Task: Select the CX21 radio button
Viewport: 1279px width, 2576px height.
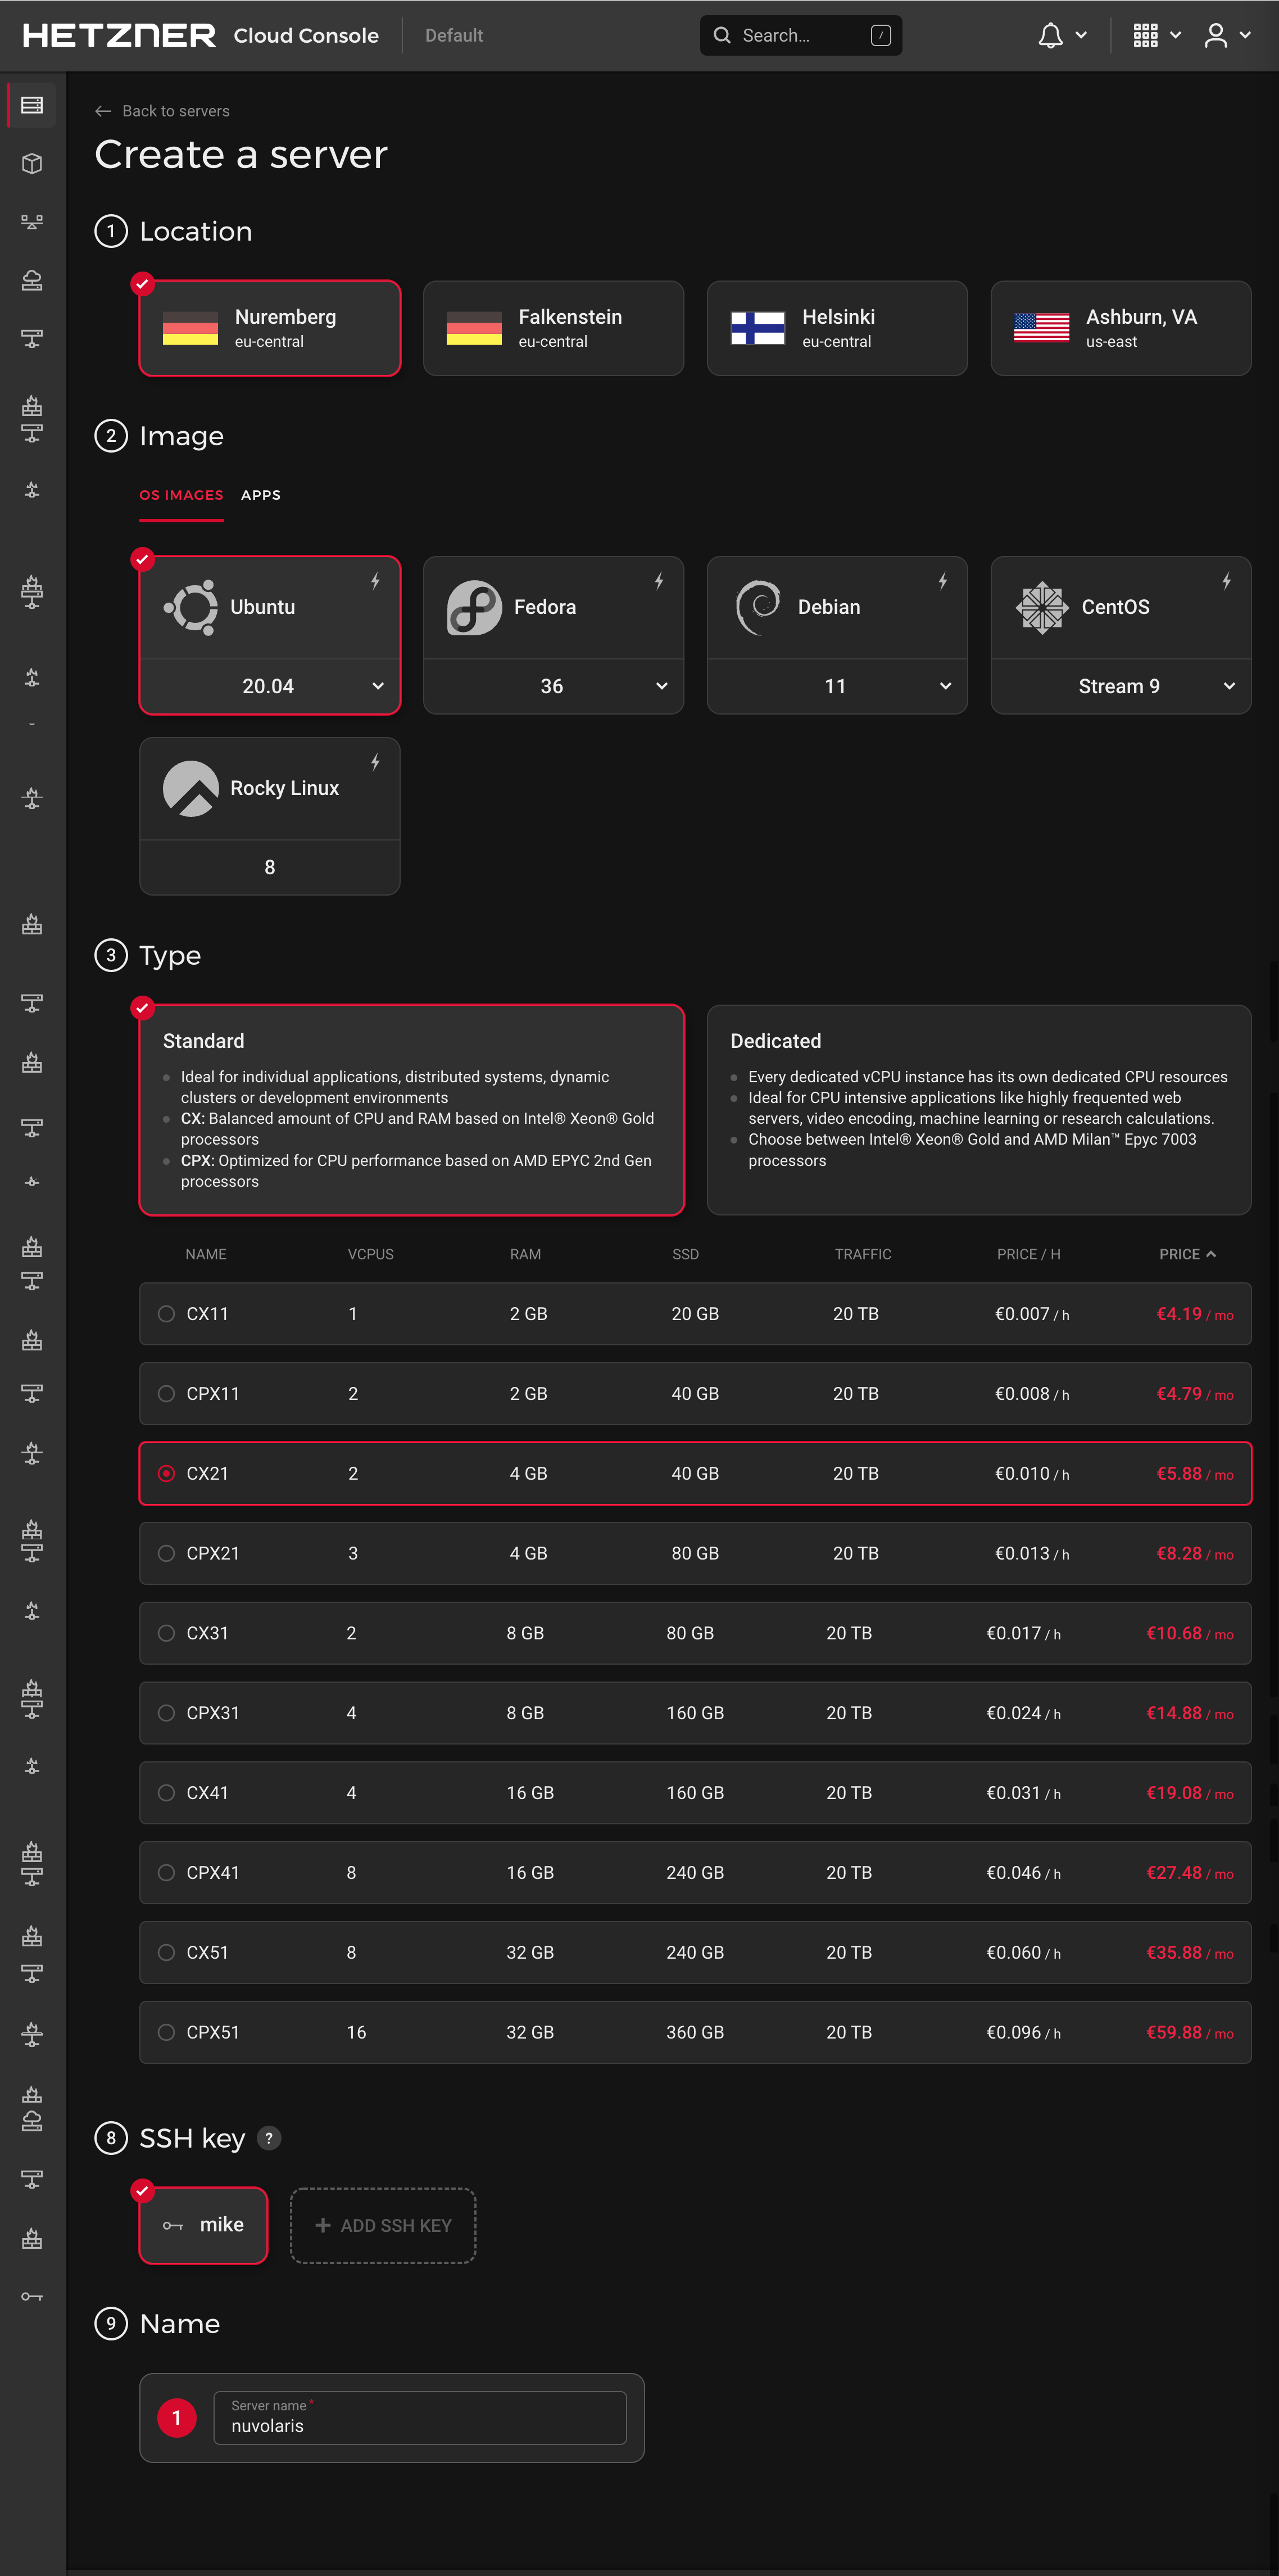Action: 167,1473
